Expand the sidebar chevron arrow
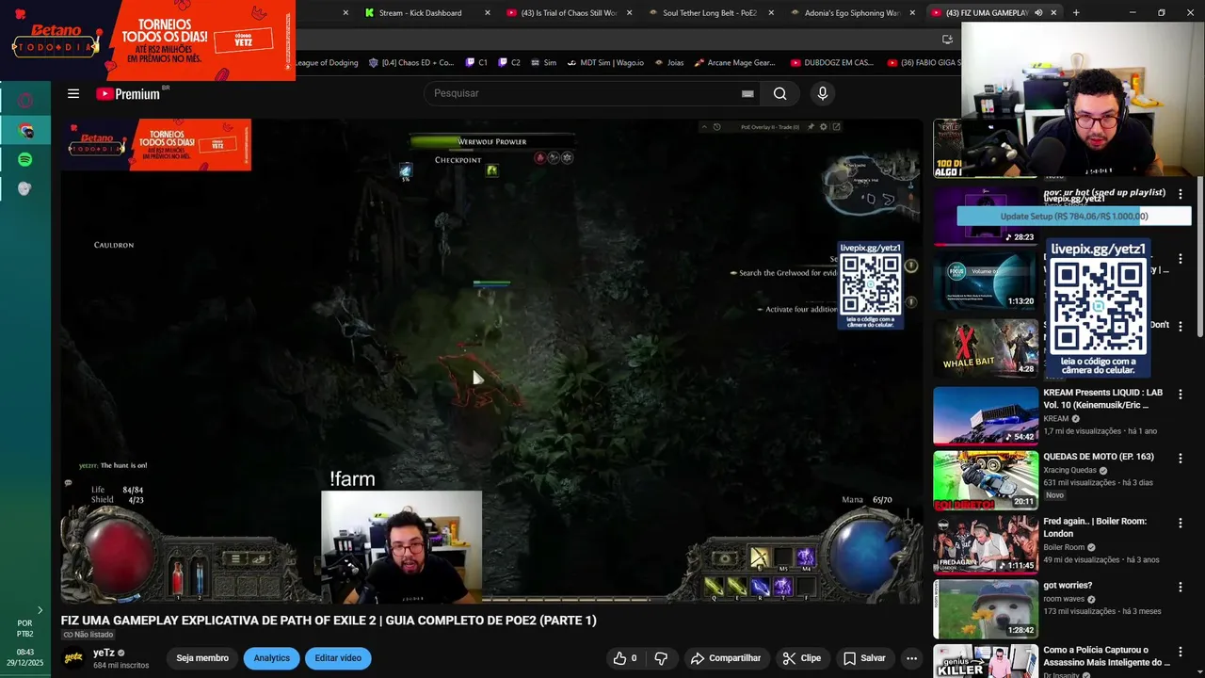Image resolution: width=1205 pixels, height=678 pixels. click(x=40, y=610)
